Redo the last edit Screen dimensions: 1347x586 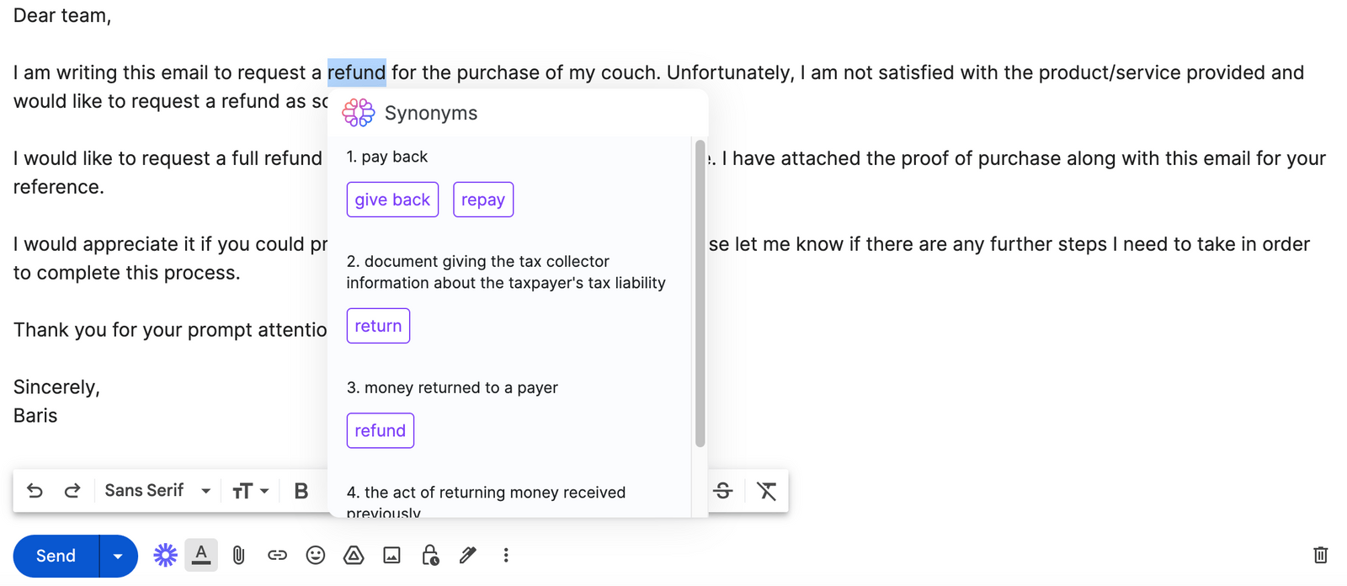tap(72, 490)
